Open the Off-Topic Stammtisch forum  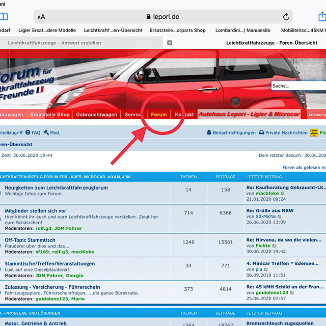[31, 239]
